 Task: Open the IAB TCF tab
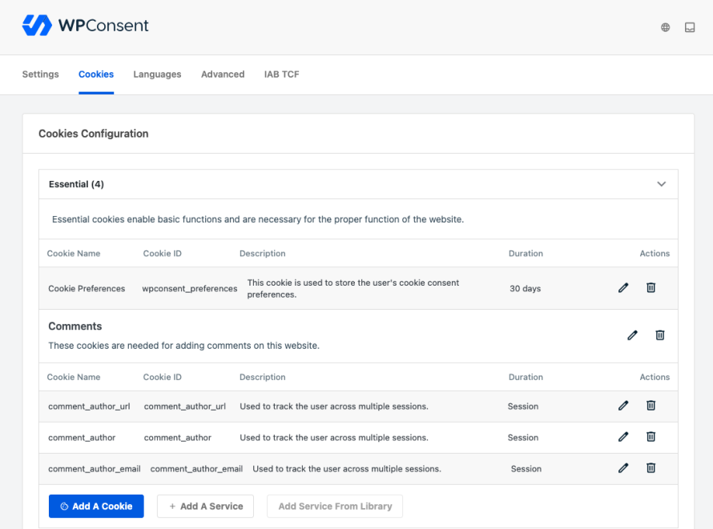(x=281, y=74)
